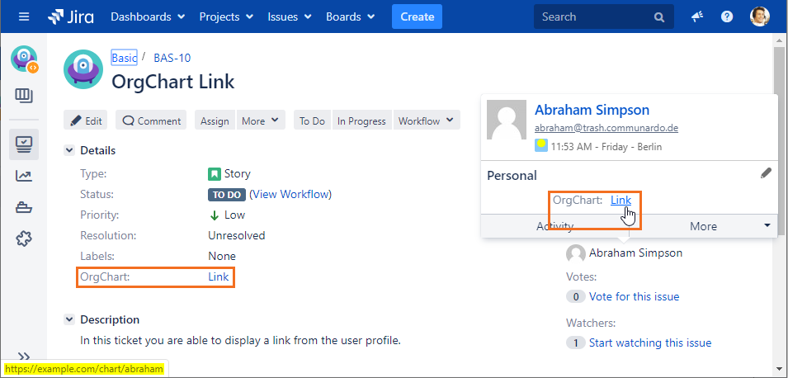Open the sidebar board icon
The image size is (788, 378).
[24, 96]
